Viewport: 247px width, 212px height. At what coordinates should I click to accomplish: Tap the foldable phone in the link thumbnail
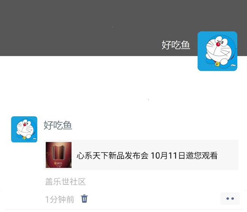(x=59, y=152)
